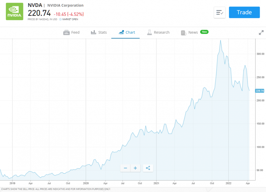Click the -10.45 (-4.52%) change value
This screenshot has height=192, width=266.
(x=69, y=14)
